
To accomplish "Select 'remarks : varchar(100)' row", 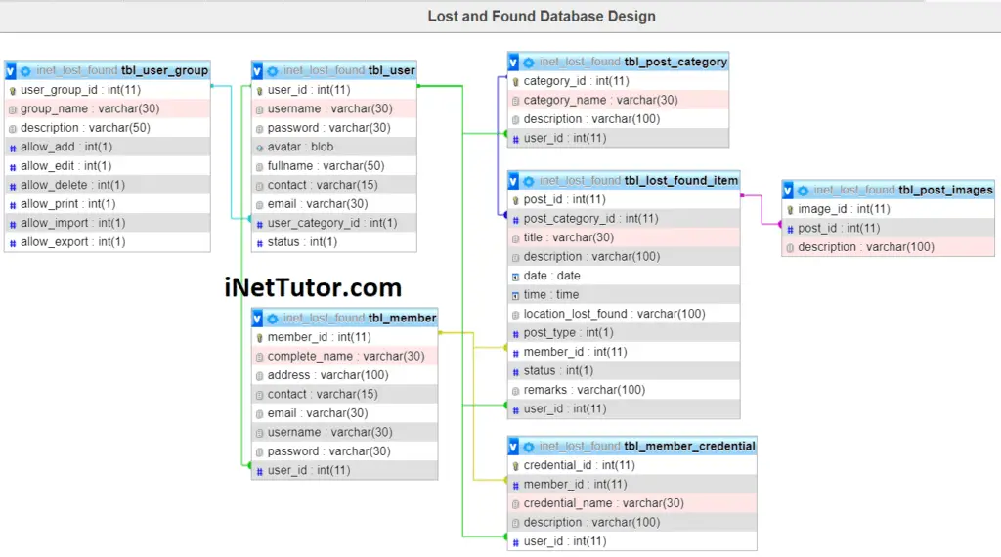I will click(x=624, y=390).
